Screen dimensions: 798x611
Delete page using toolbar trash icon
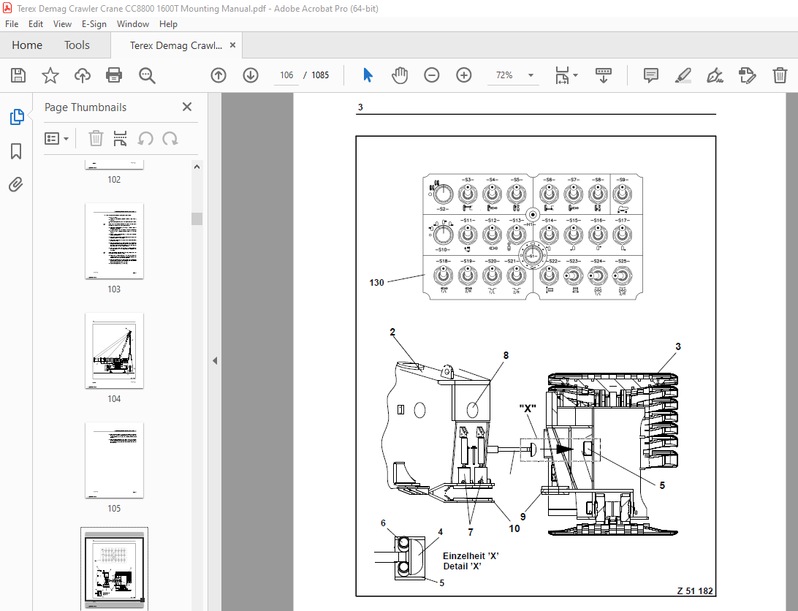coord(780,75)
